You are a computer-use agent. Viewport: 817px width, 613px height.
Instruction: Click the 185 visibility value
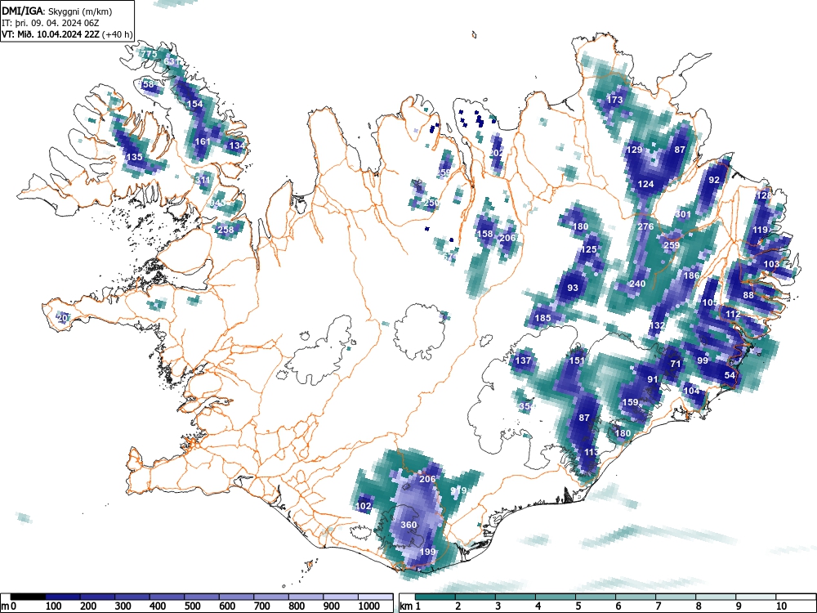pyautogui.click(x=543, y=318)
